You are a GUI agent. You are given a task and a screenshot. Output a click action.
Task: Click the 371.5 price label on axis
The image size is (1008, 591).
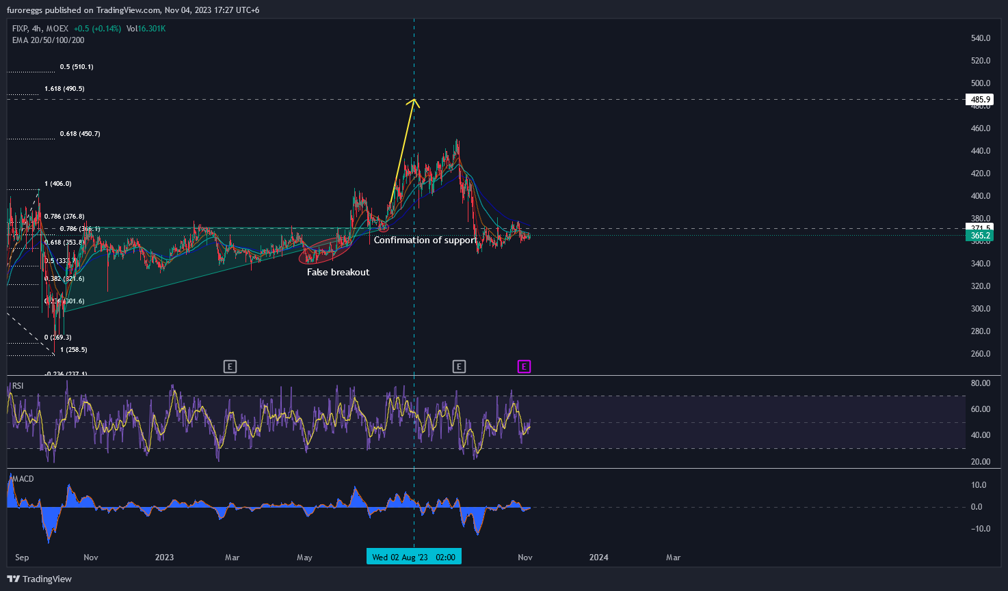pyautogui.click(x=979, y=227)
